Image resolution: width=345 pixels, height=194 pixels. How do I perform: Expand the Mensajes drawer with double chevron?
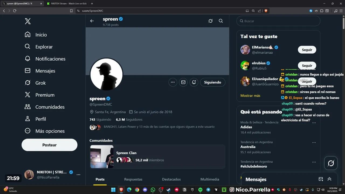coord(329,179)
